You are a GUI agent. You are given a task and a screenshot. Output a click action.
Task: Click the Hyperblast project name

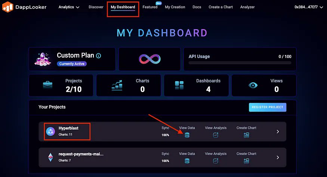pyautogui.click(x=68, y=128)
